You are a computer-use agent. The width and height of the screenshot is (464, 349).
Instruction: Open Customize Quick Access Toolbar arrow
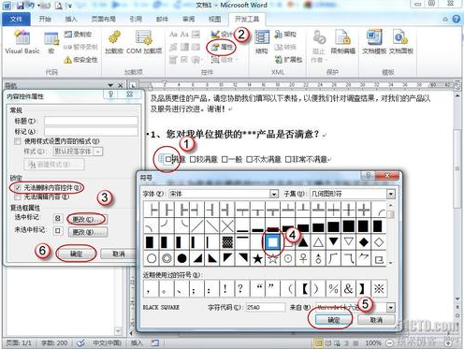(70, 6)
